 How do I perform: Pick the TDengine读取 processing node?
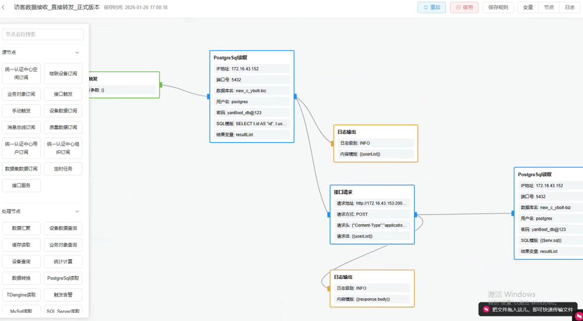click(22, 295)
